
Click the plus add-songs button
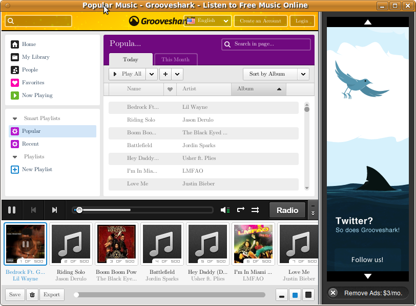pos(165,74)
